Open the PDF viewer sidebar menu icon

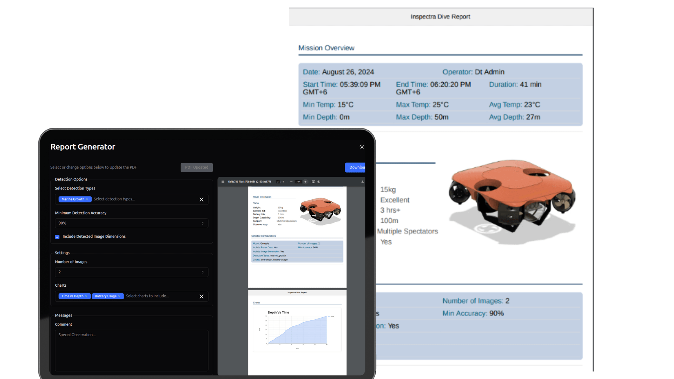(223, 182)
